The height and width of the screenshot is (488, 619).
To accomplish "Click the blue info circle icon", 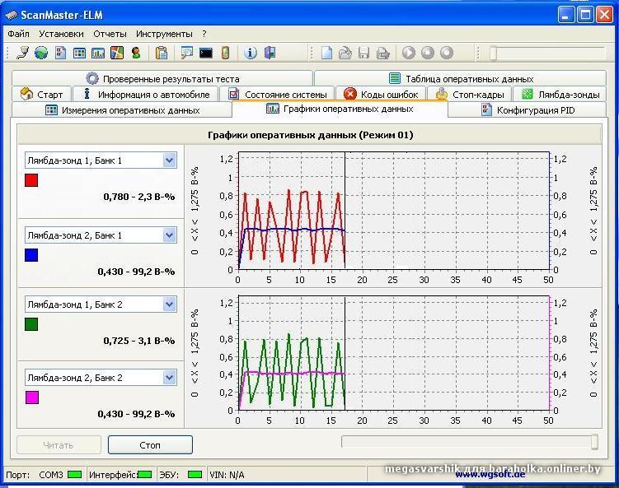I will point(251,53).
